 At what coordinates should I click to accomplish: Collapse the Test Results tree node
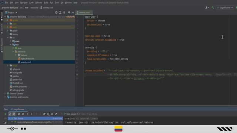[9, 119]
